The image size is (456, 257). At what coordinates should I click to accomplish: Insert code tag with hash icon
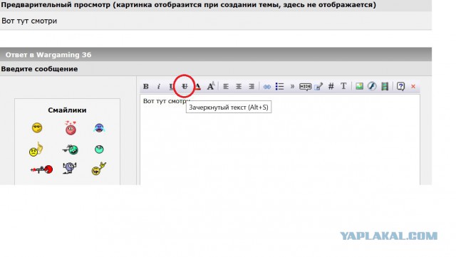click(x=331, y=86)
